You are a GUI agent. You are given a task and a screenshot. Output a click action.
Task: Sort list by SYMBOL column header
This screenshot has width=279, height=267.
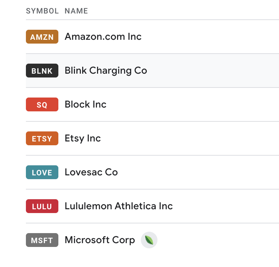click(x=42, y=11)
